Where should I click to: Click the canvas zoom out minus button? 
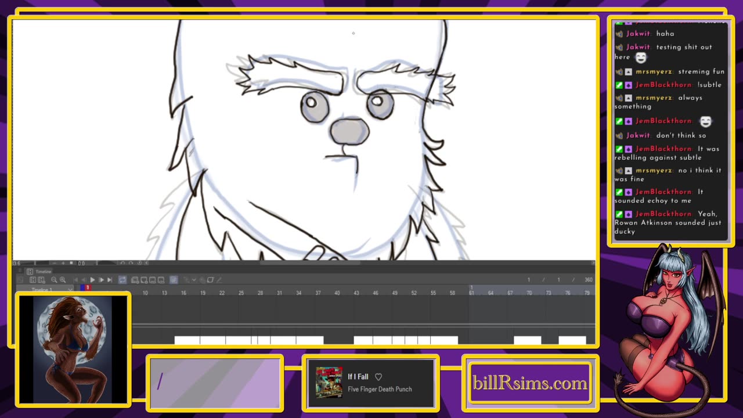[x=55, y=263]
